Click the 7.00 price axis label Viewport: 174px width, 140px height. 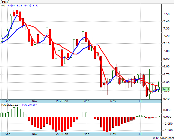(x=167, y=51)
